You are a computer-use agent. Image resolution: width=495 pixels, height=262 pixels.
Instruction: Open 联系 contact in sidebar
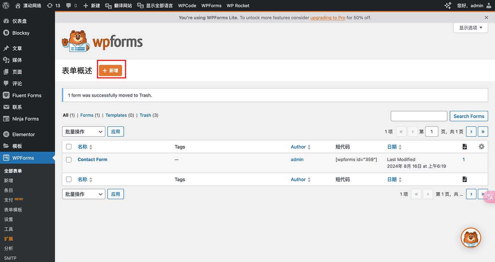coord(27,107)
